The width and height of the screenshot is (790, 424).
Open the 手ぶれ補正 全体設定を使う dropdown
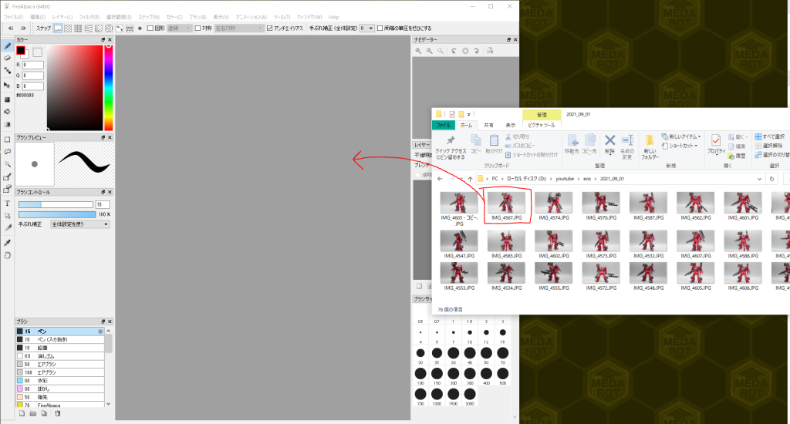pyautogui.click(x=79, y=224)
